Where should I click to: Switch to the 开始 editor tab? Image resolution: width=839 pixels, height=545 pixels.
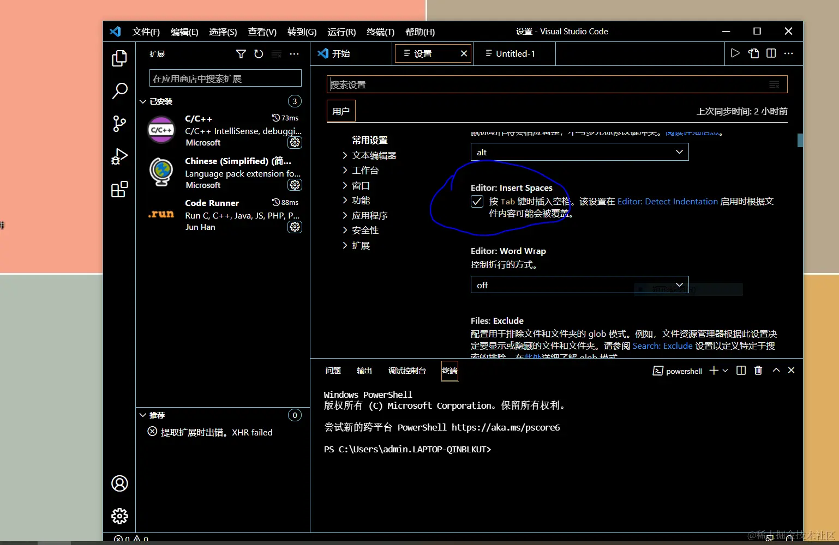pyautogui.click(x=351, y=53)
